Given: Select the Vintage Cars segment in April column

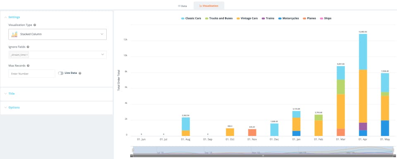Looking at the screenshot, I should 363,96.
